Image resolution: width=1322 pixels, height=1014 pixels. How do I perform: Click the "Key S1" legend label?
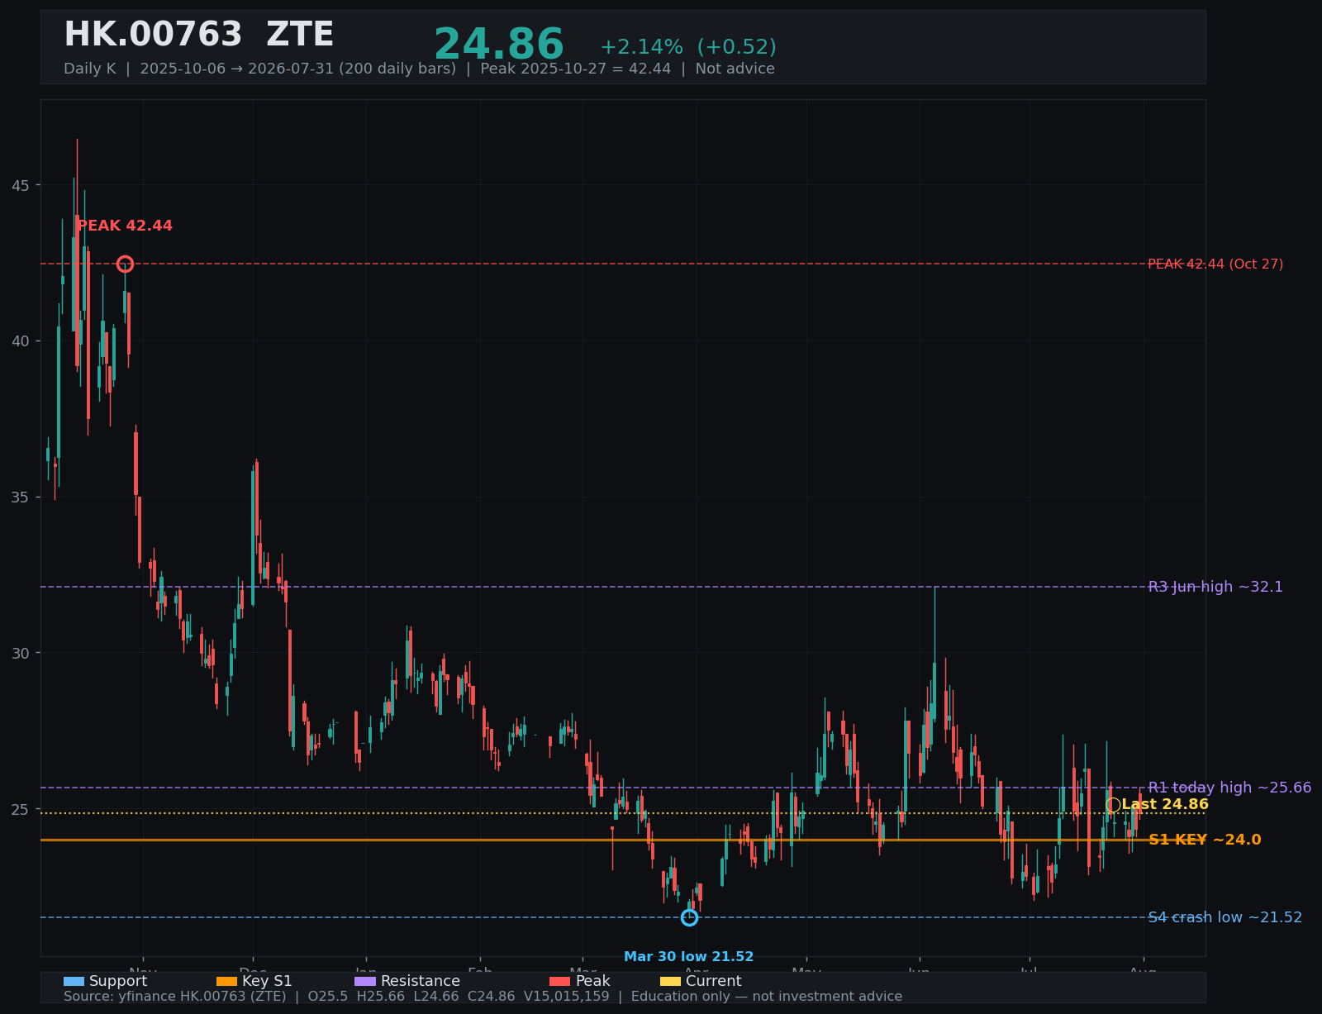(267, 981)
